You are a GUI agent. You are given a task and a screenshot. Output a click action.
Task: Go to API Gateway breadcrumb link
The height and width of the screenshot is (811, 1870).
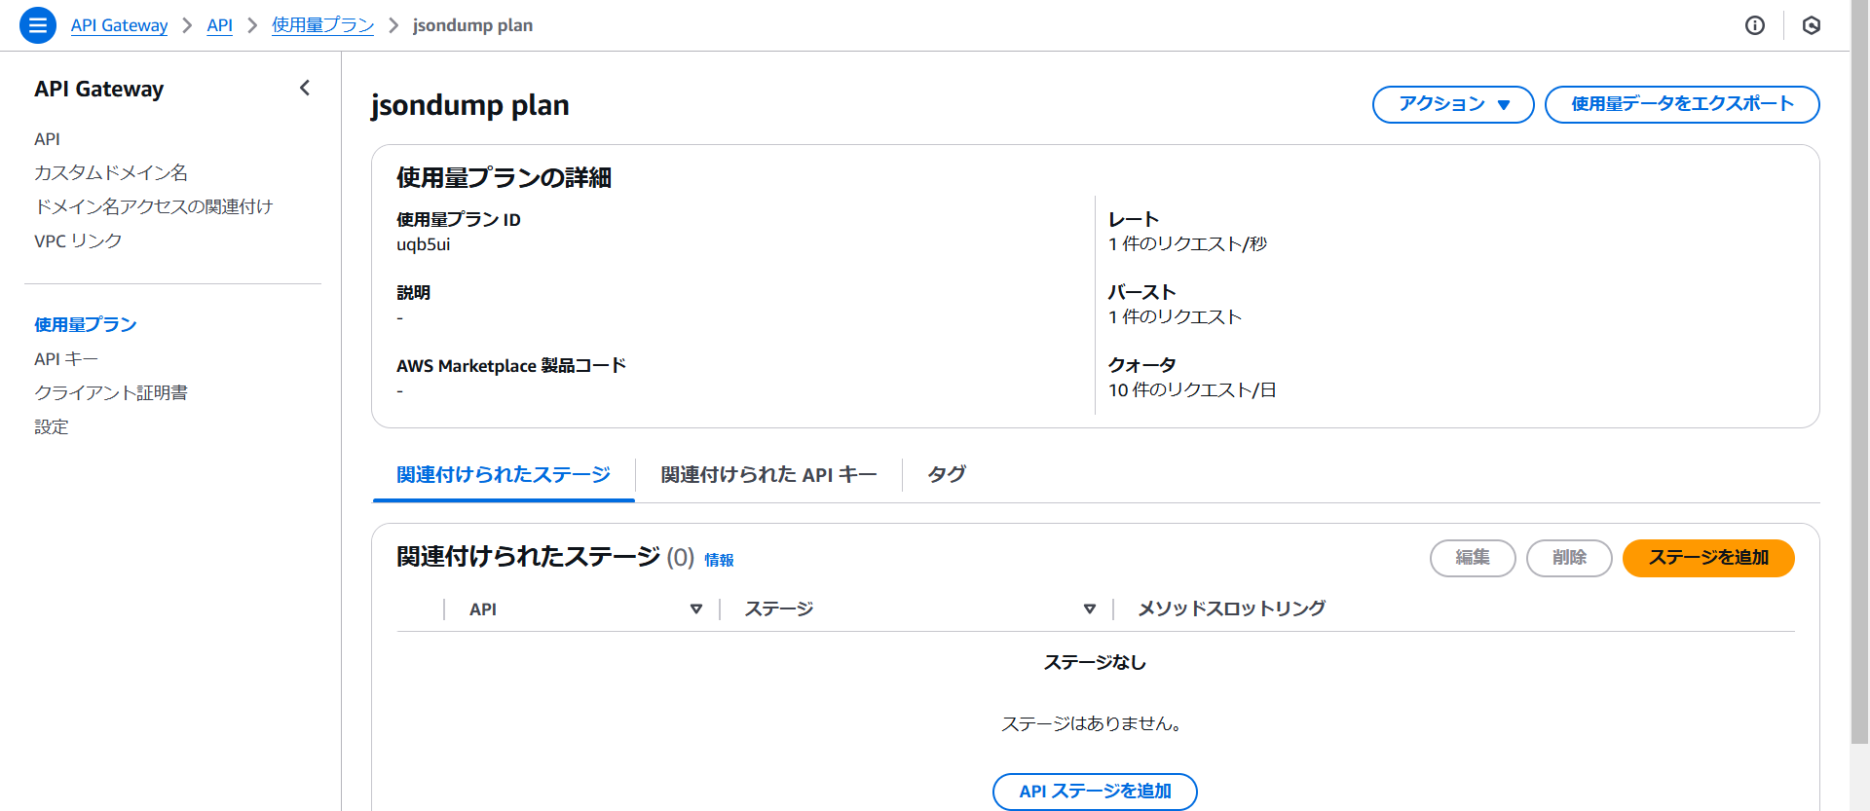[119, 25]
